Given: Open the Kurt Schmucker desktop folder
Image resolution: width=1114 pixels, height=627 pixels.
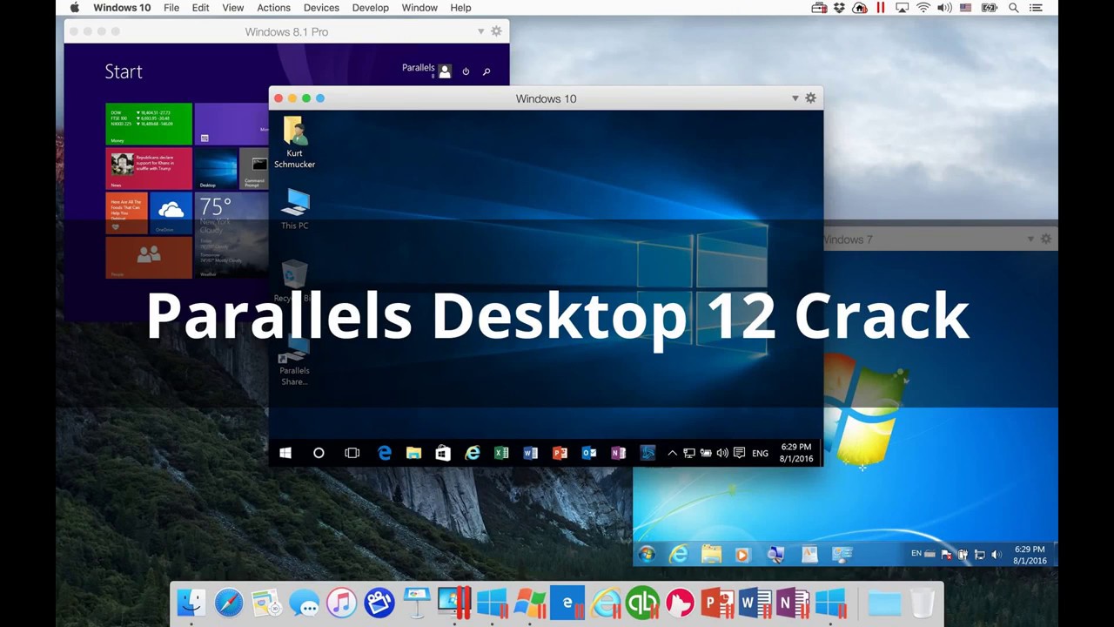Looking at the screenshot, I should (x=294, y=143).
